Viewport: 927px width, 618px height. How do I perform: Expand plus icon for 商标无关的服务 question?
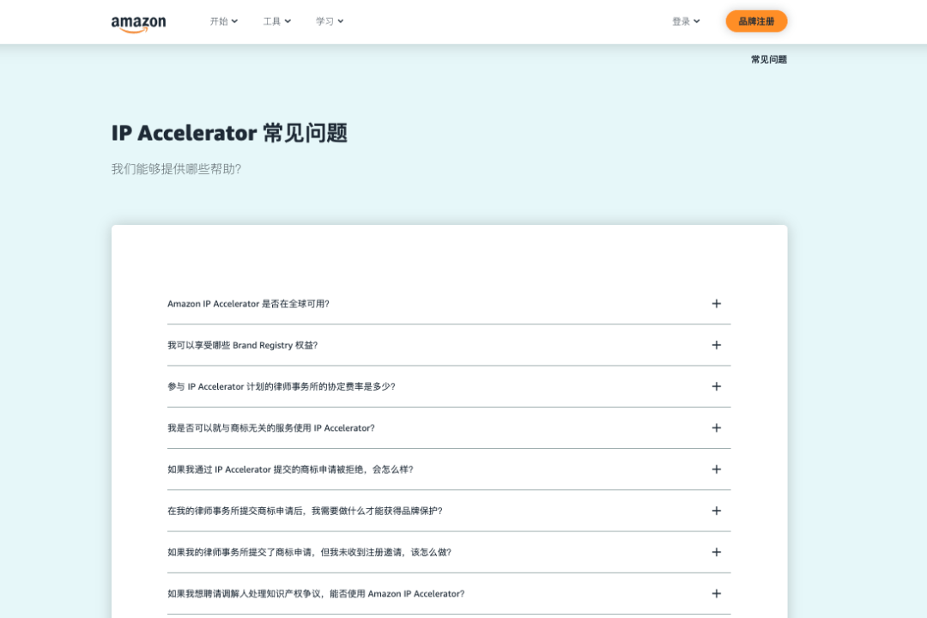point(716,427)
